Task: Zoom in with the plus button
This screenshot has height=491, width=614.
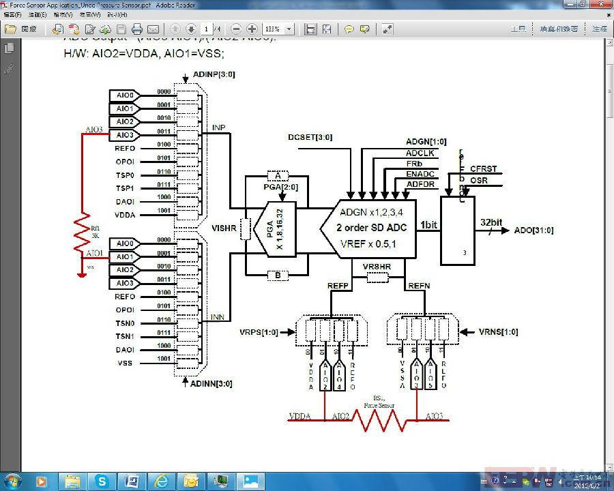Action: point(252,29)
